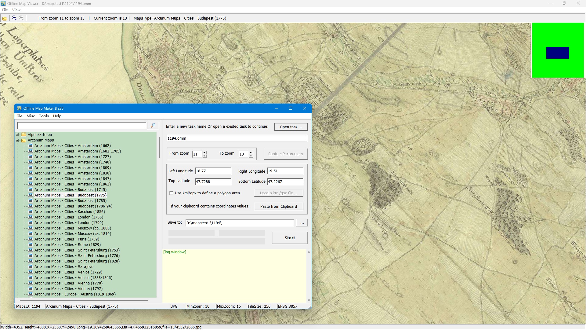Open the View menu in Map Viewer

16,10
